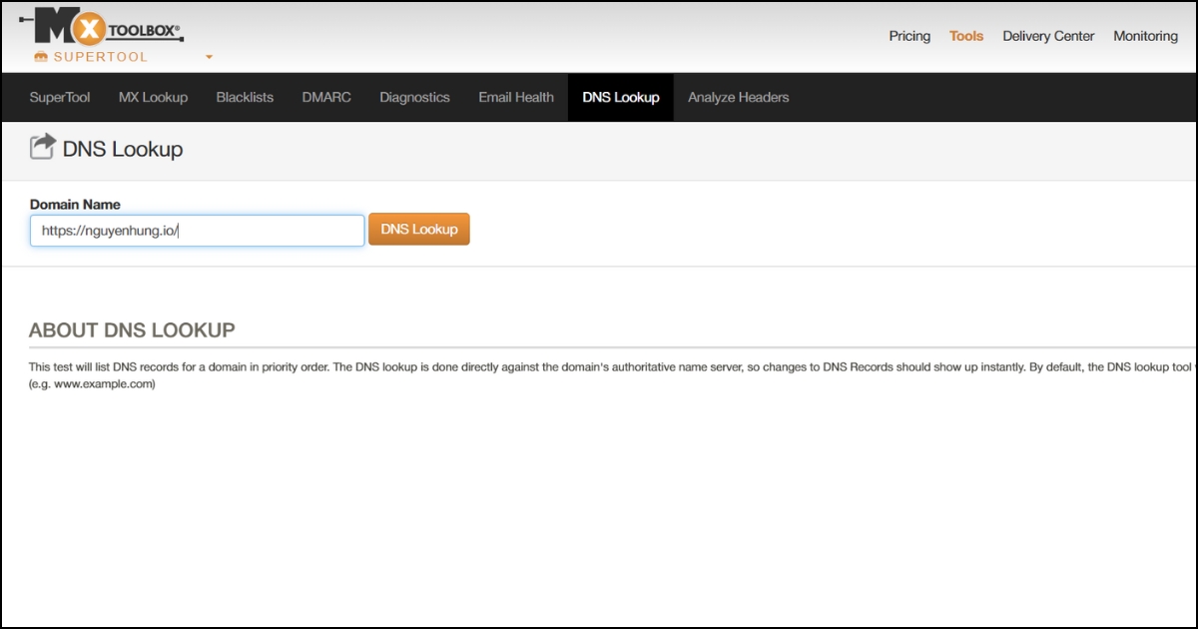The image size is (1198, 629).
Task: Select the MX Lookup tab
Action: click(x=153, y=97)
